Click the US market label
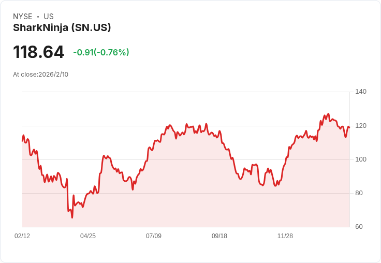381x263 pixels. click(x=49, y=17)
